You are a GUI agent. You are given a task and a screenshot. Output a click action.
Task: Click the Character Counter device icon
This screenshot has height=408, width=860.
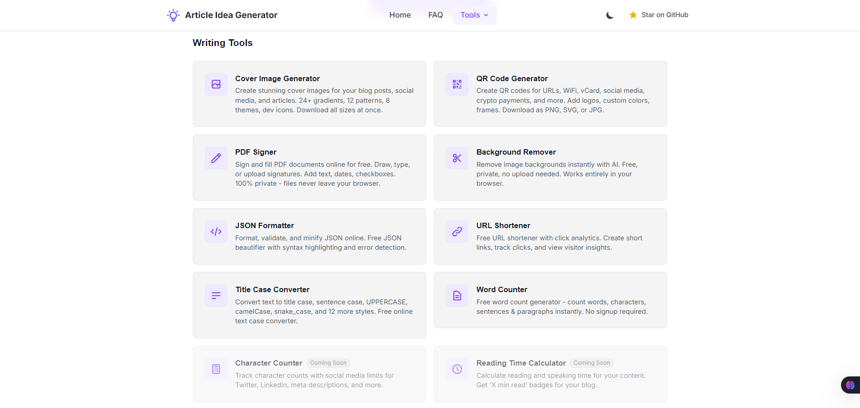pyautogui.click(x=216, y=369)
